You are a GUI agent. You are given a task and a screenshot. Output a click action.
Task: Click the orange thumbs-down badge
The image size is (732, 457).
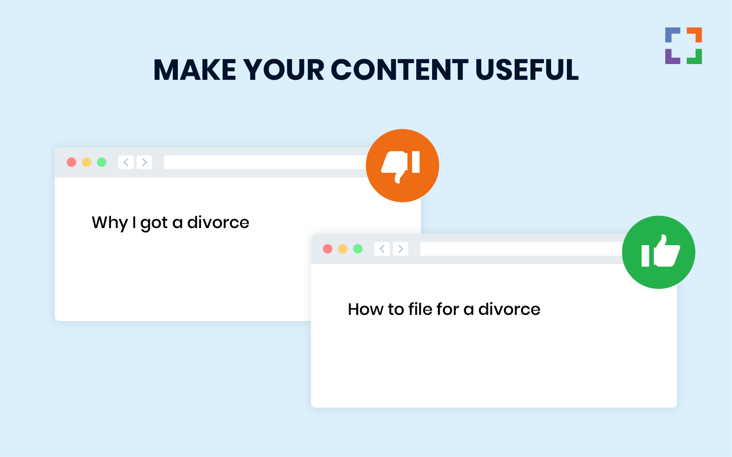click(x=402, y=166)
